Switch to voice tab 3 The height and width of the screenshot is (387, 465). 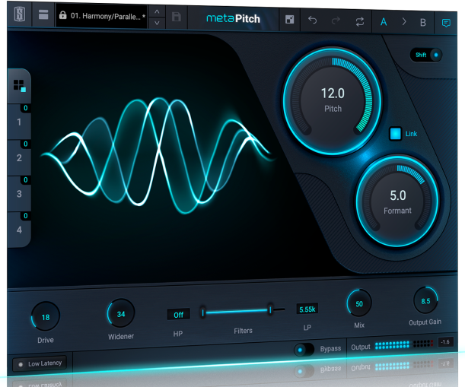[19, 194]
